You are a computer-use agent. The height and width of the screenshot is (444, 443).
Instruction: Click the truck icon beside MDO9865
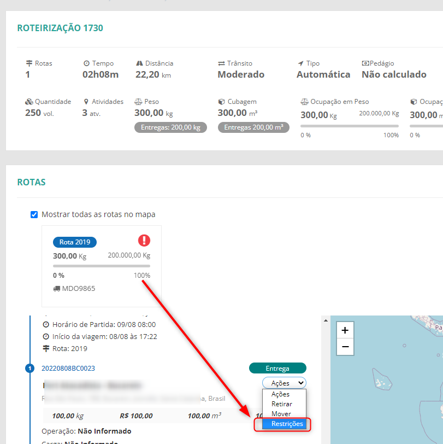tap(57, 289)
